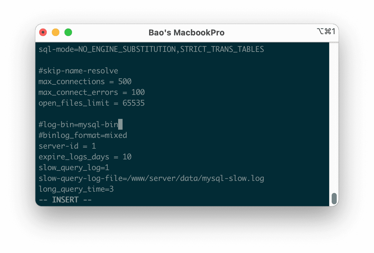The image size is (374, 253).
Task: Click the -- INSERT -- mode indicator
Action: (65, 200)
